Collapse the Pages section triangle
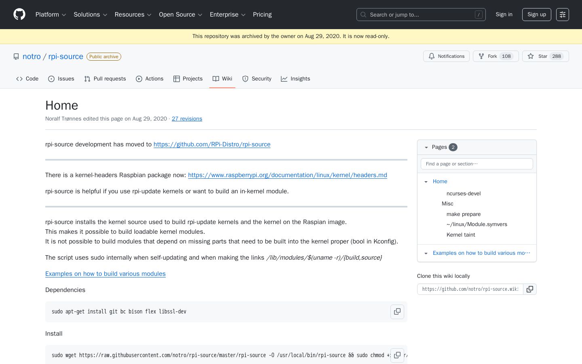 (x=426, y=147)
